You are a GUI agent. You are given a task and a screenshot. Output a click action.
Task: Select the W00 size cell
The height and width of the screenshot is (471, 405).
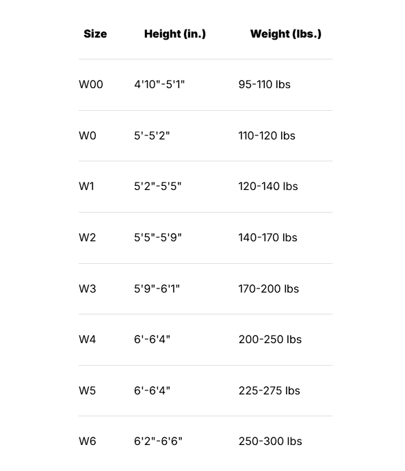[91, 84]
